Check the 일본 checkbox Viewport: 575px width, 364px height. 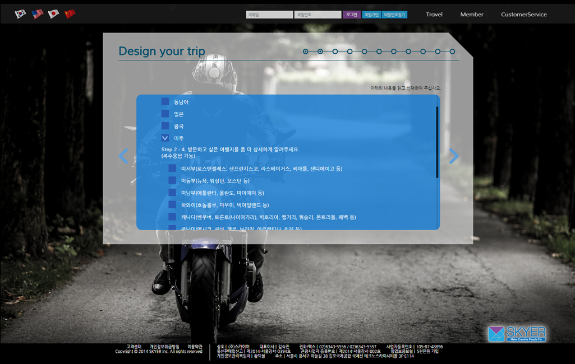(x=165, y=114)
